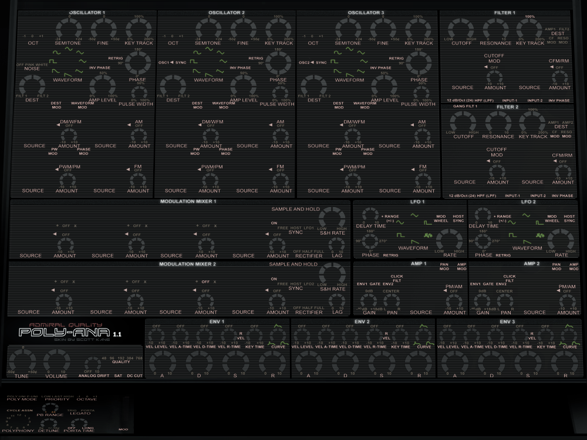Open PM/AM arrow menu in AMP 1

click(x=446, y=291)
